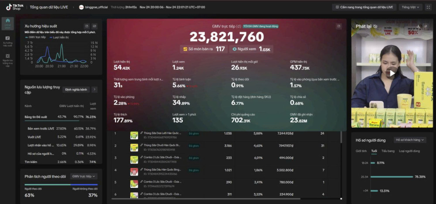The width and height of the screenshot is (436, 204).
Task: Open the Tiếng Việt language dropdown
Action: 411,7
